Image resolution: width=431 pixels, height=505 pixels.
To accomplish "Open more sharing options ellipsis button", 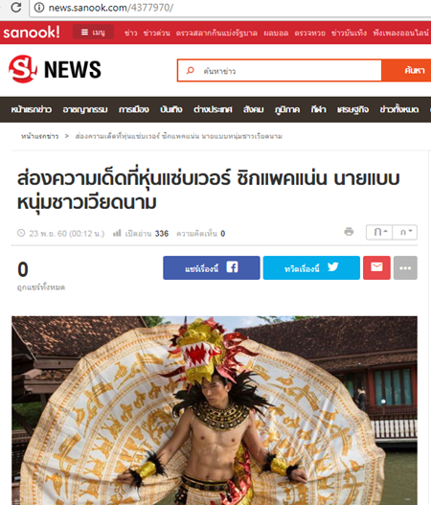I will (405, 267).
